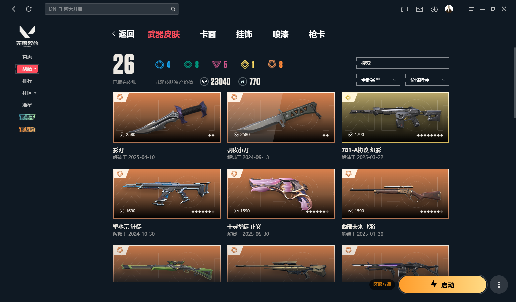516x302 pixels.
Task: Click the 搜索 skin search field
Action: 403,63
